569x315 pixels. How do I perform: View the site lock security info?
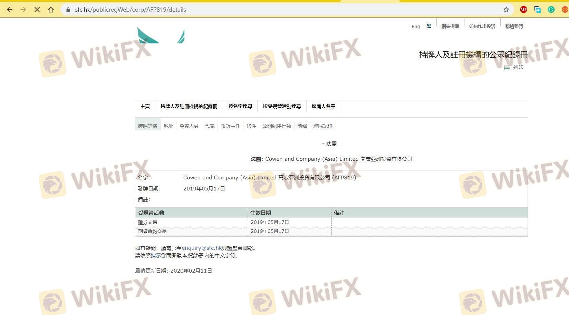[x=68, y=10]
